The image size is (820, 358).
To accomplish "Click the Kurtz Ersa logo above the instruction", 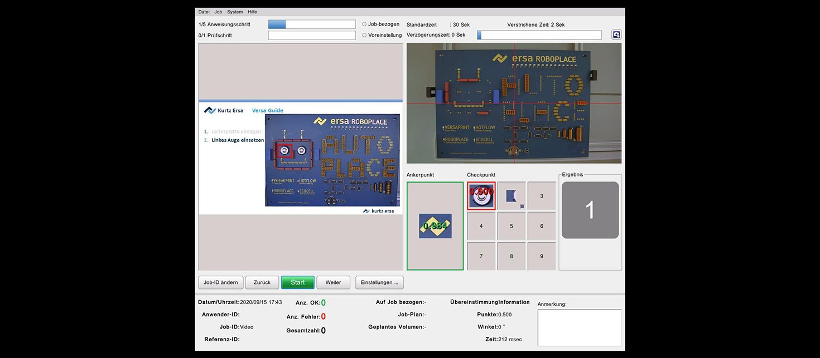I will coord(224,110).
